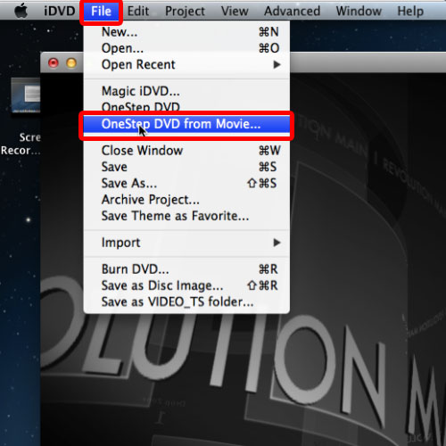Select OneStep DVD from Movie...
Viewport: 446px width, 446px height.
[x=186, y=124]
